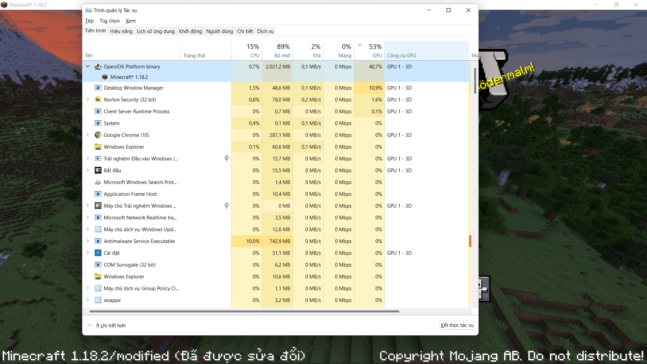The width and height of the screenshot is (647, 364).
Task: Click the Google Chrome process icon
Action: click(98, 135)
